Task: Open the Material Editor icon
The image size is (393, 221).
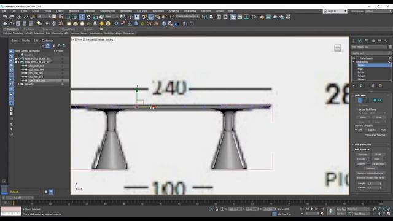Action: (x=254, y=17)
